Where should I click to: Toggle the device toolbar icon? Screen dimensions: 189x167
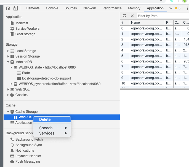15,8
